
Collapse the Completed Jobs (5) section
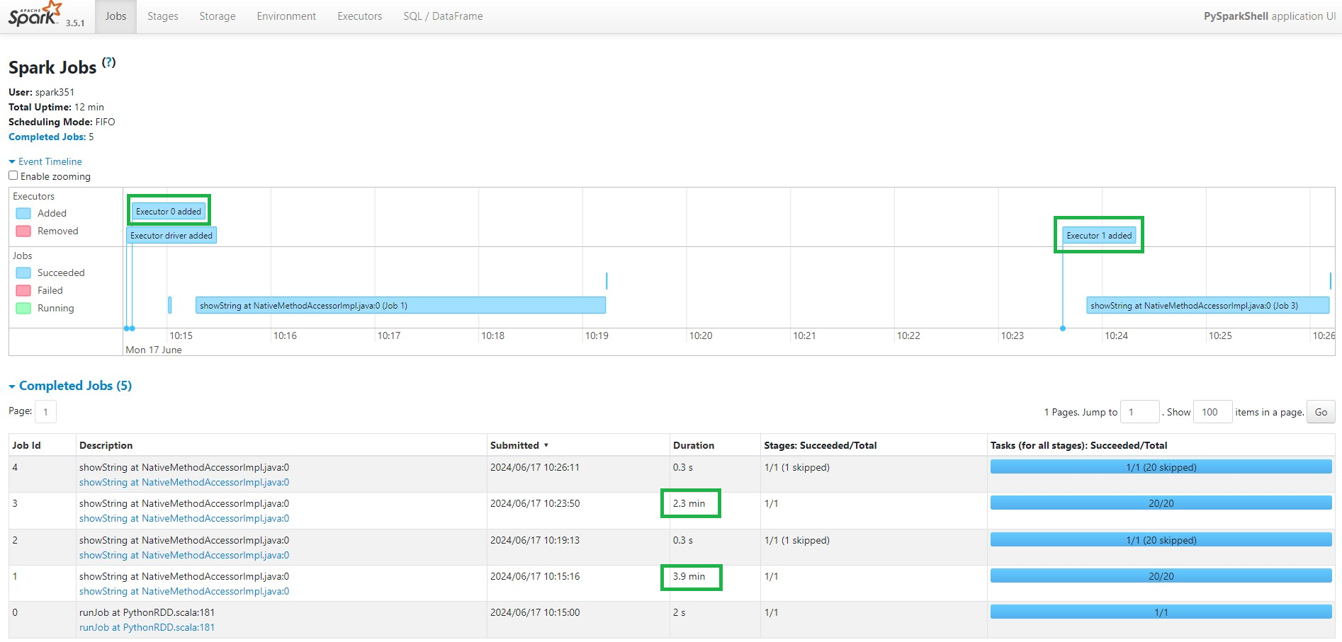pyautogui.click(x=70, y=386)
